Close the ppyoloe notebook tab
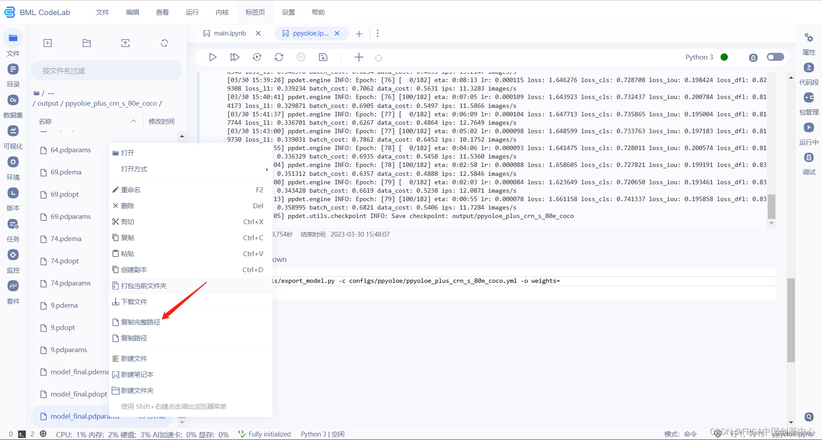The width and height of the screenshot is (822, 440). (x=337, y=33)
